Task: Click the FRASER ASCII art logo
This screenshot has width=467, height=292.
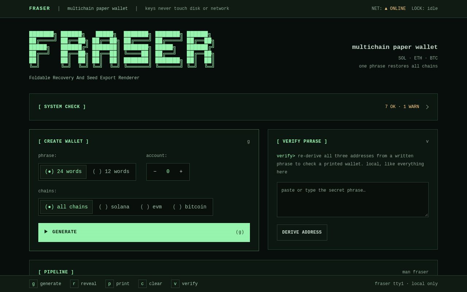Action: coord(121,50)
